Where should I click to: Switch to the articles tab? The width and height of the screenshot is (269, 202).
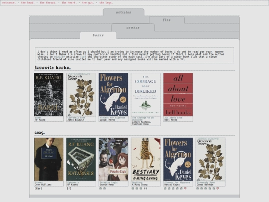click(124, 12)
